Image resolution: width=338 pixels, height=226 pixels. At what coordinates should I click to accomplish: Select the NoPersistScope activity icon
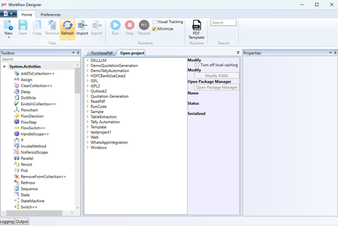[x=17, y=152]
